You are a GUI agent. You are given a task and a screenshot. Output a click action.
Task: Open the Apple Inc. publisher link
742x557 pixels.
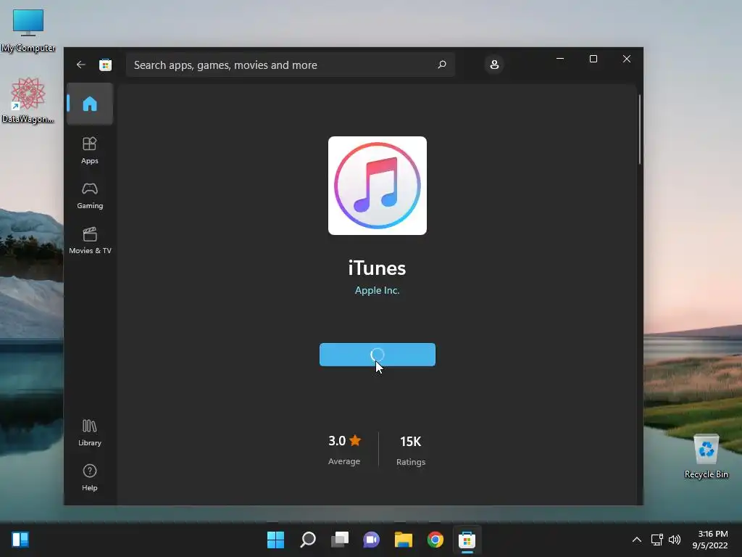click(377, 290)
